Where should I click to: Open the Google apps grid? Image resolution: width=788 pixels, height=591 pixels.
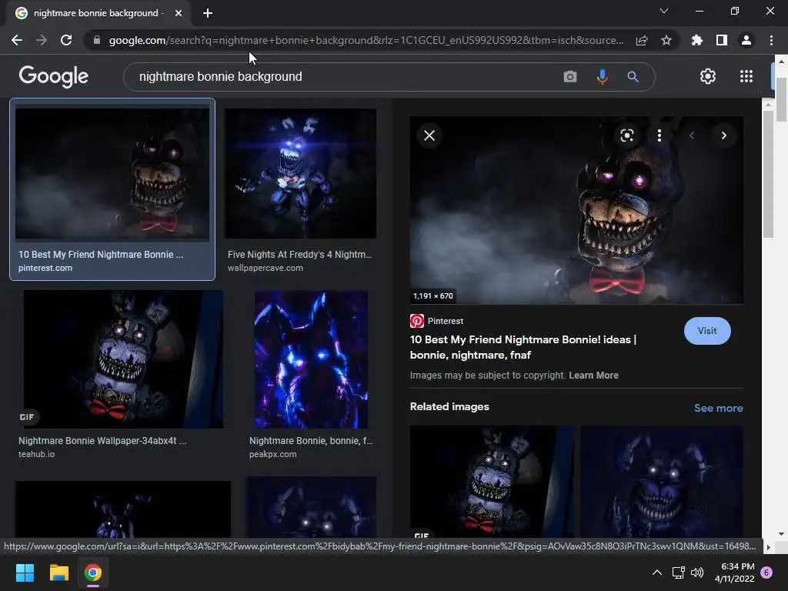pyautogui.click(x=746, y=76)
